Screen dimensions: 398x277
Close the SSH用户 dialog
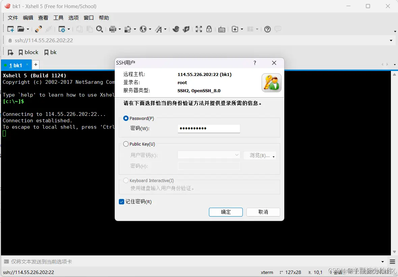274,63
